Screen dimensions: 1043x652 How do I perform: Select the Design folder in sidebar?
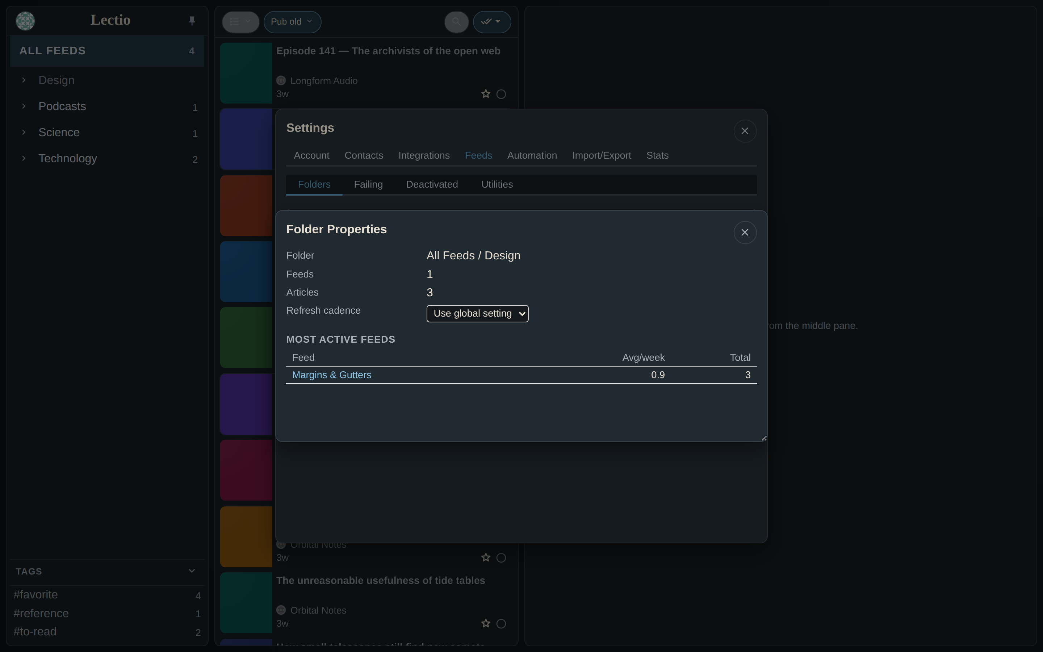56,80
